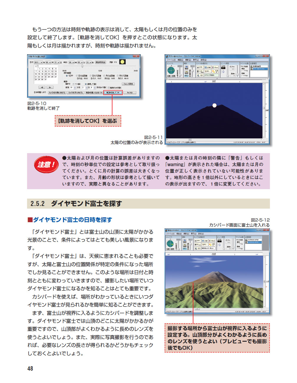Click the time-of-day slider handle in dialog

[82, 66]
